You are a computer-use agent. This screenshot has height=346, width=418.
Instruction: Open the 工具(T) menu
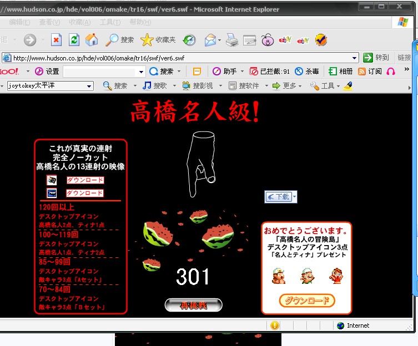tap(109, 22)
